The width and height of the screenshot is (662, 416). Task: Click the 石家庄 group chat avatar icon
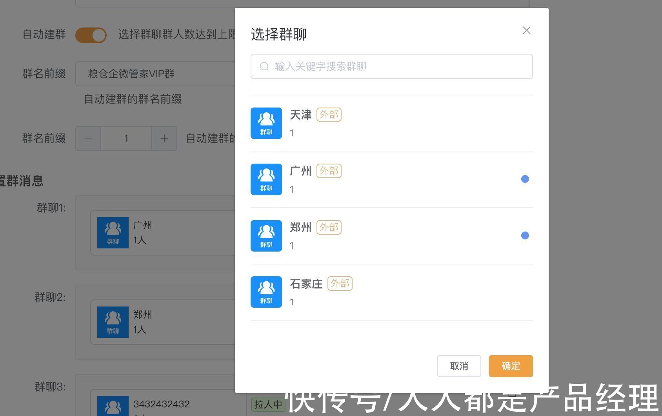pyautogui.click(x=266, y=292)
